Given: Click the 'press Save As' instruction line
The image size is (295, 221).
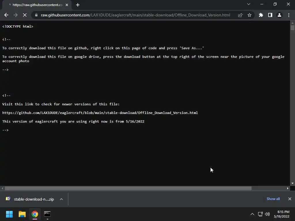Looking at the screenshot, I should coord(103,48).
